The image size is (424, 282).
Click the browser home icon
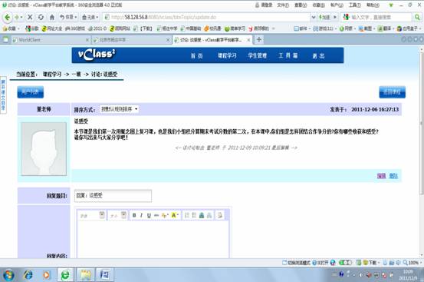(52, 17)
